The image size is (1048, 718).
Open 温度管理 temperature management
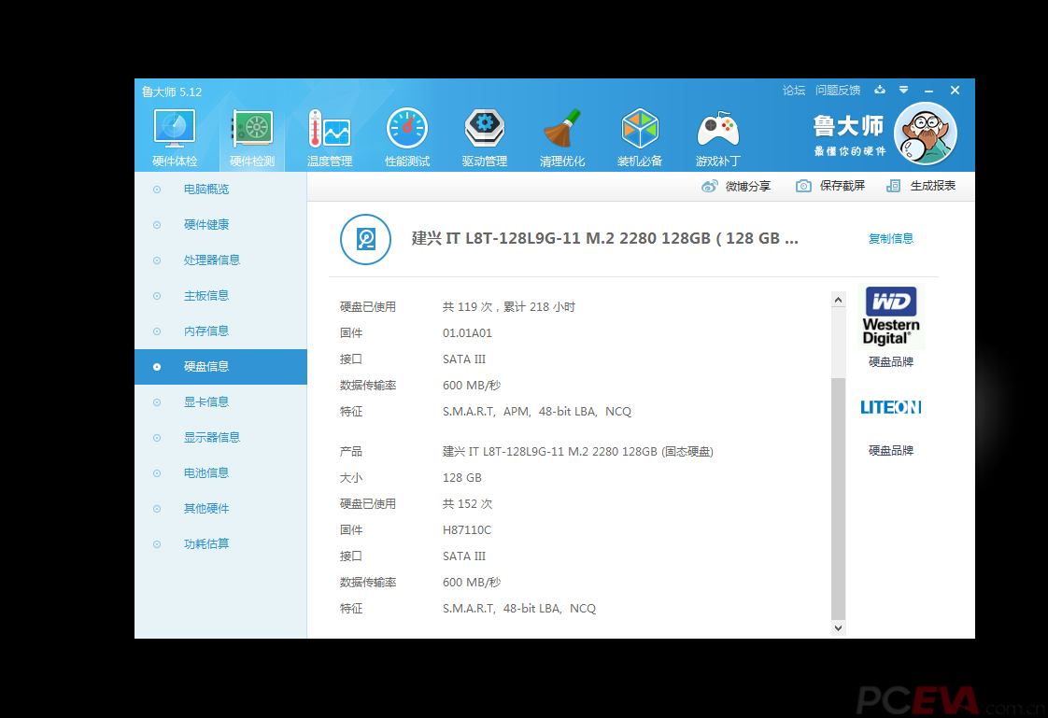tap(330, 137)
